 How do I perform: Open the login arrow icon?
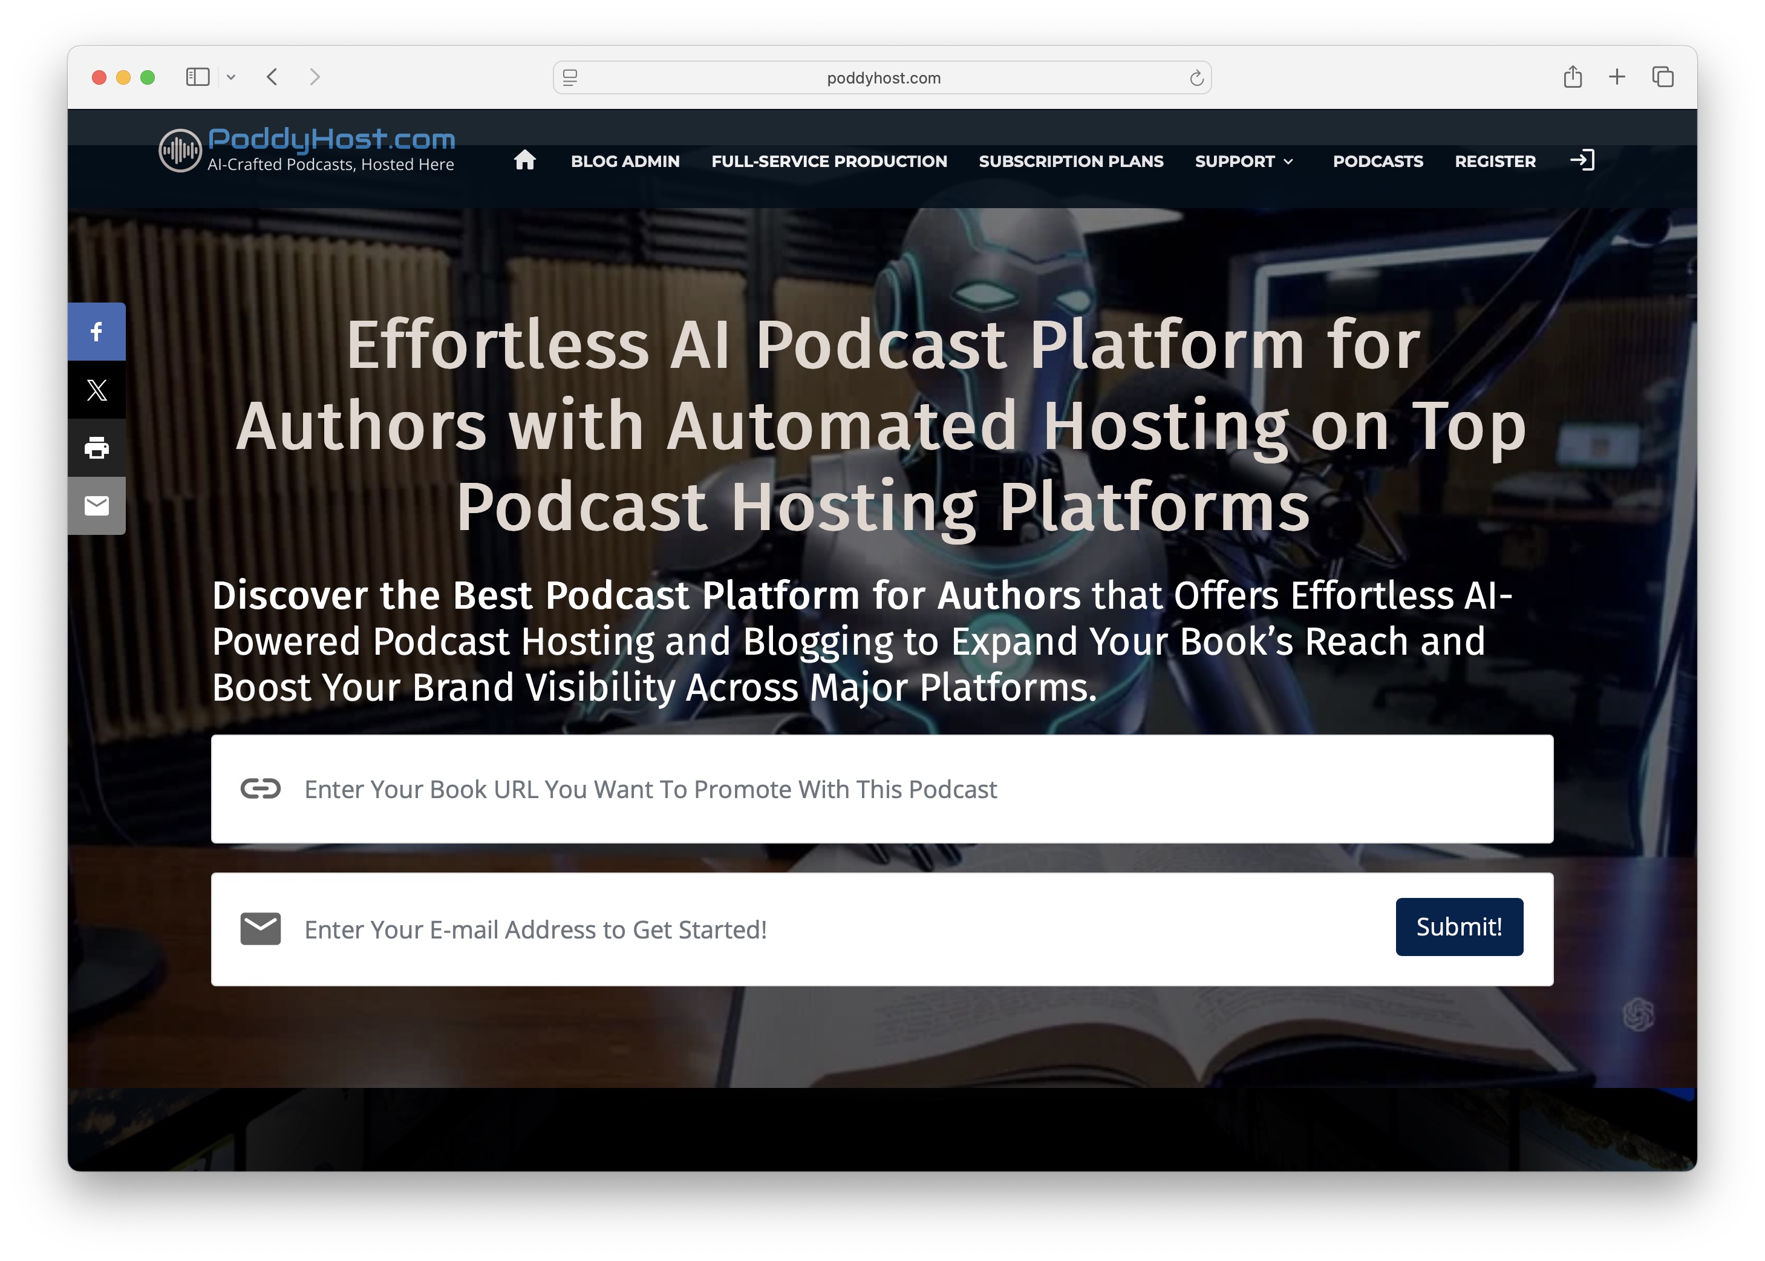coord(1582,160)
